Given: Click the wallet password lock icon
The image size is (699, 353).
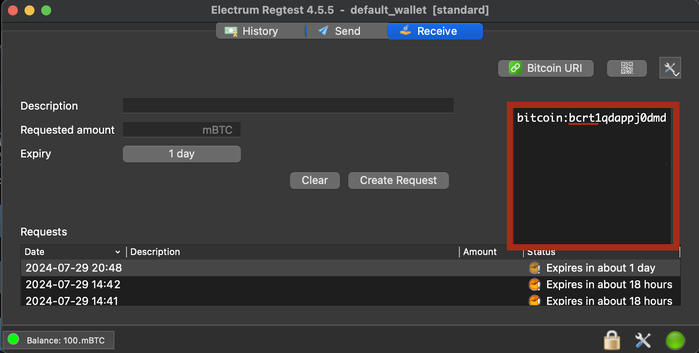Looking at the screenshot, I should [612, 340].
